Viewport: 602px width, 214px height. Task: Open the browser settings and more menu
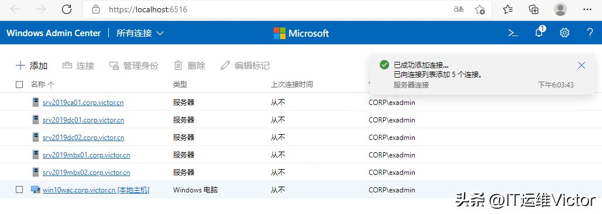pyautogui.click(x=587, y=9)
